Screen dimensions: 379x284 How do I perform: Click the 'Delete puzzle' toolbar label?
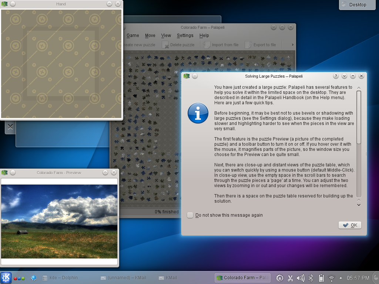182,45
